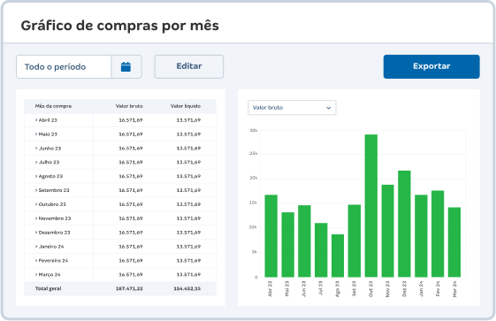496x321 pixels.
Task: Click the Valor bruto column header
Action: (129, 106)
